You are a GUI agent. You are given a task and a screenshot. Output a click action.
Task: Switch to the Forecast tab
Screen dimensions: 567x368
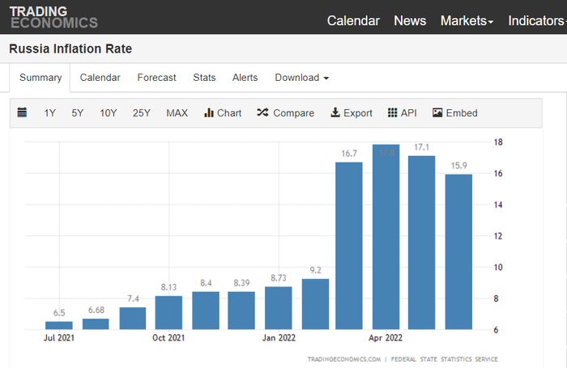click(156, 78)
